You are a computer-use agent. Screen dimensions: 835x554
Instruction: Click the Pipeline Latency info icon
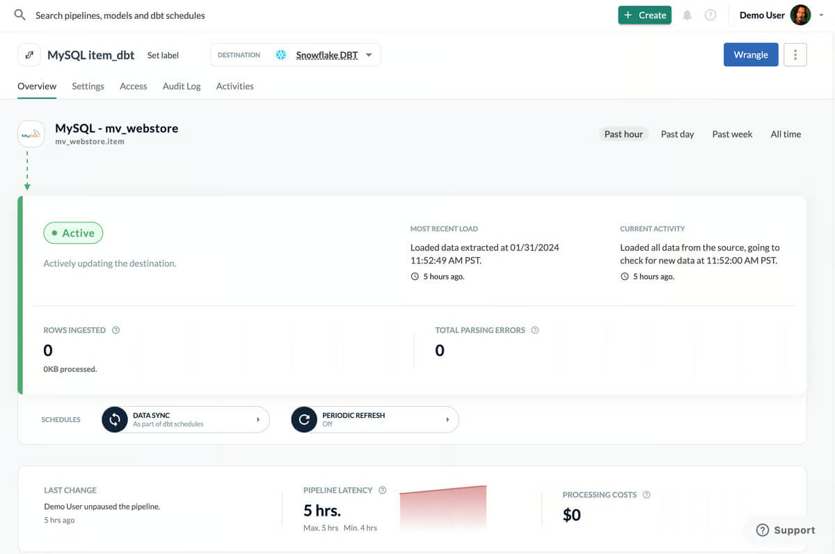coord(382,490)
